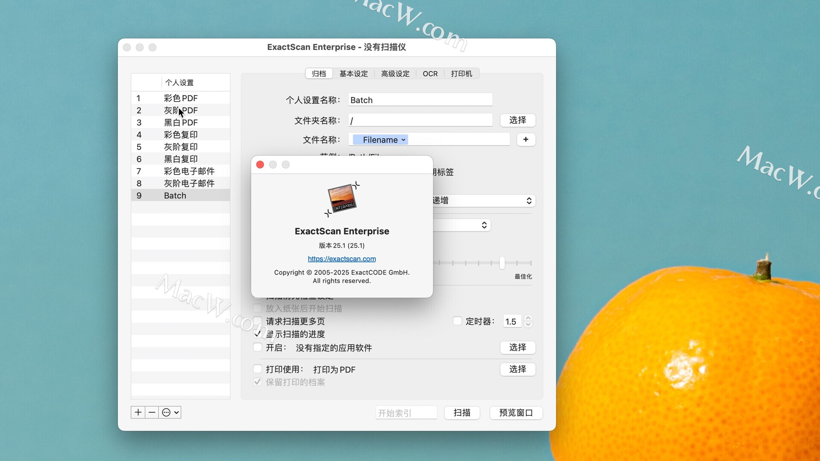Viewport: 820px width, 461px height.
Task: Select the 彩色复印 profile row
Action: [x=181, y=134]
